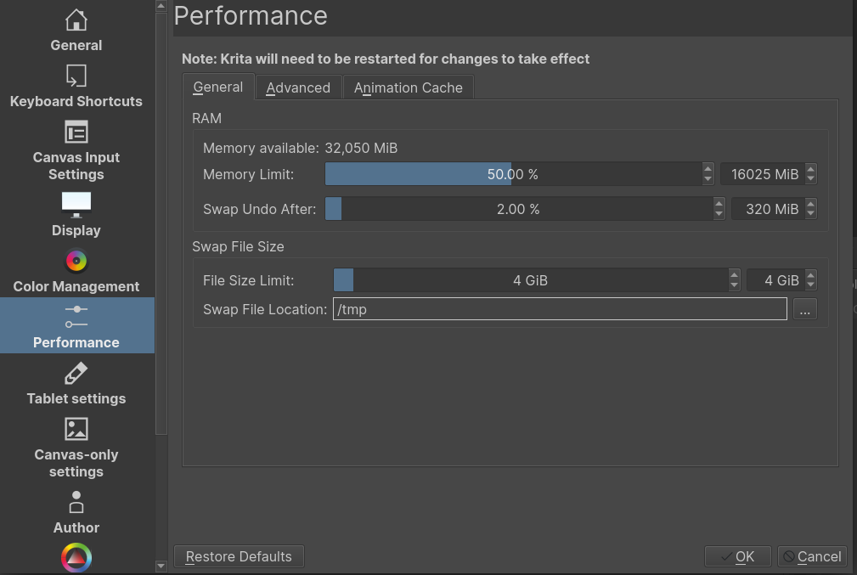Select Keyboard Shortcuts icon in sidebar
857x575 pixels.
76,76
